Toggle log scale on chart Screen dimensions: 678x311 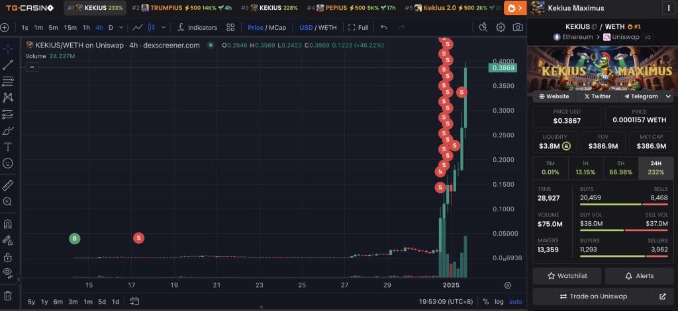click(499, 302)
